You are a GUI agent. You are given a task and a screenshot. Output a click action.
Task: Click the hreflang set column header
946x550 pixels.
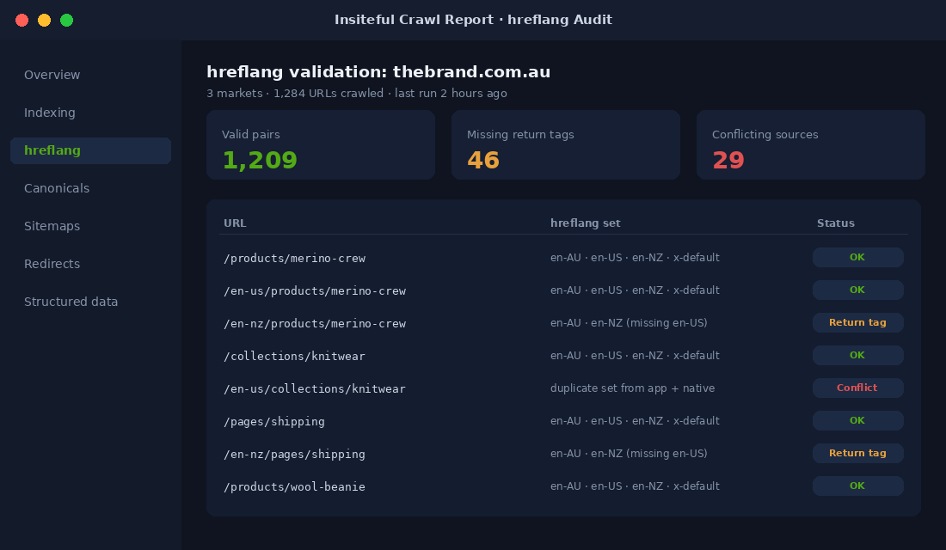(x=585, y=223)
